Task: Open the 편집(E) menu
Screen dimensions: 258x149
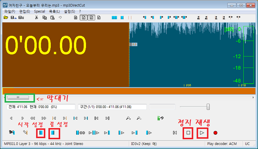Action: click(x=25, y=11)
